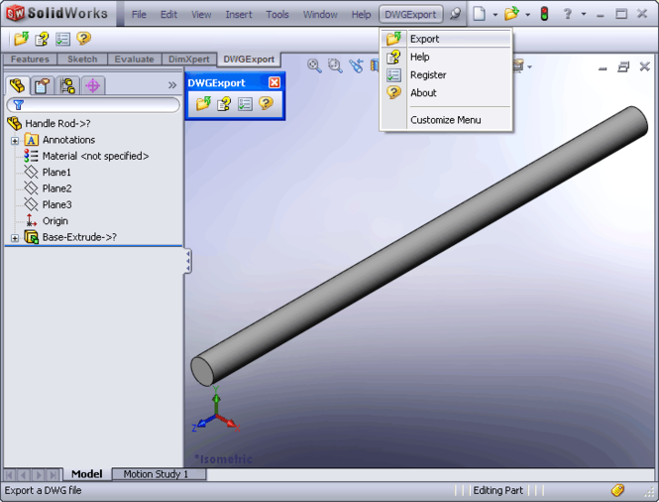Switch to the DWGExport command tab
Viewport: 659px width, 502px height.
[x=249, y=60]
